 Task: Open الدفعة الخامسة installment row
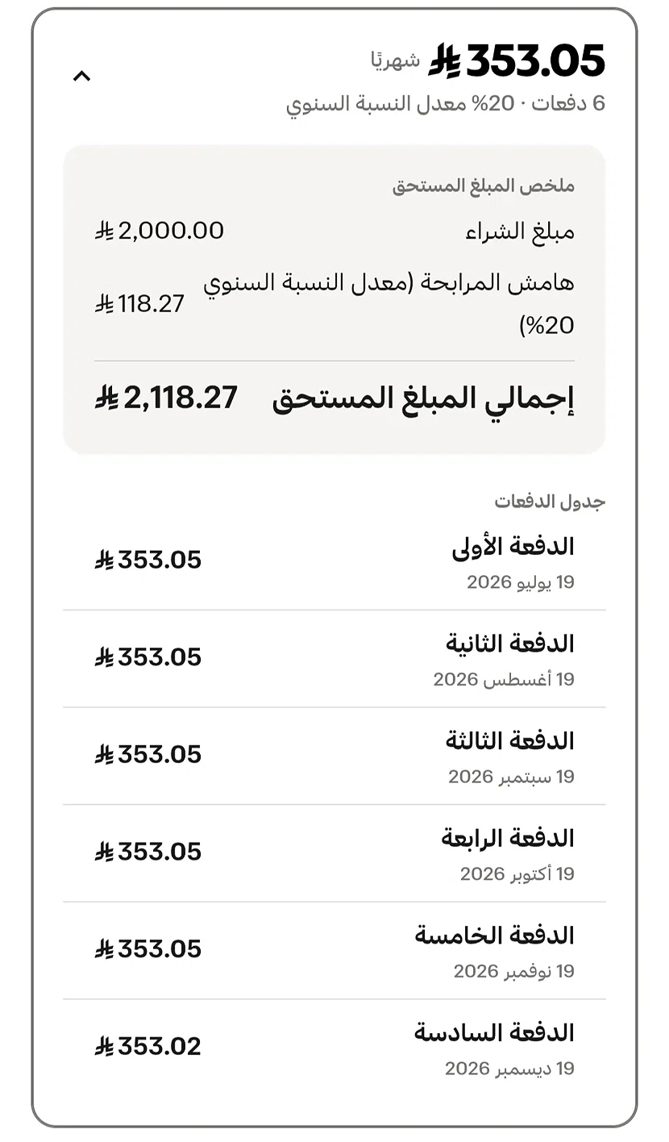pos(334,951)
